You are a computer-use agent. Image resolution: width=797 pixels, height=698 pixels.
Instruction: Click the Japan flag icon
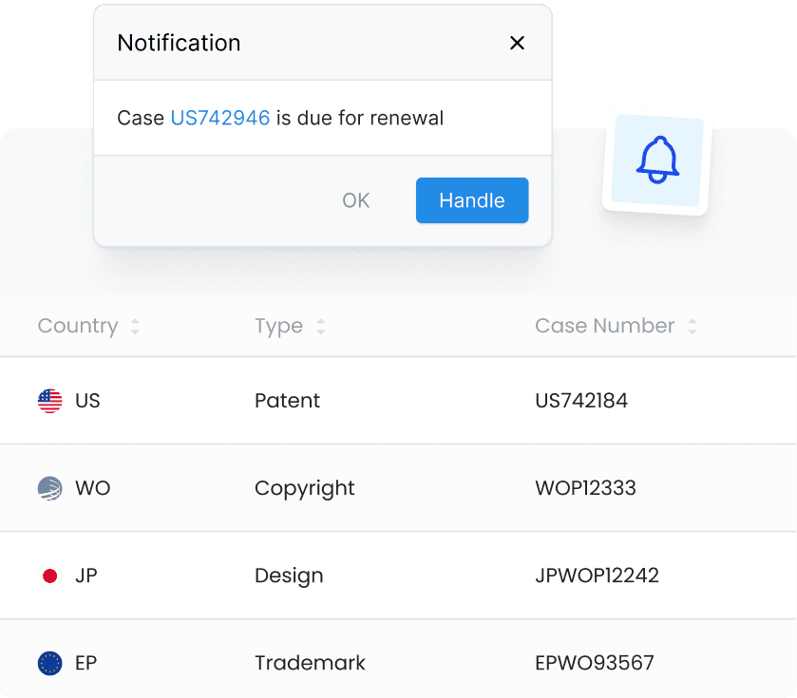(49, 575)
